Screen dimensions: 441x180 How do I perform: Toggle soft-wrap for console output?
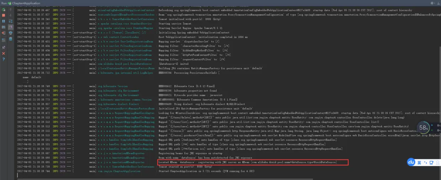(x=10, y=21)
